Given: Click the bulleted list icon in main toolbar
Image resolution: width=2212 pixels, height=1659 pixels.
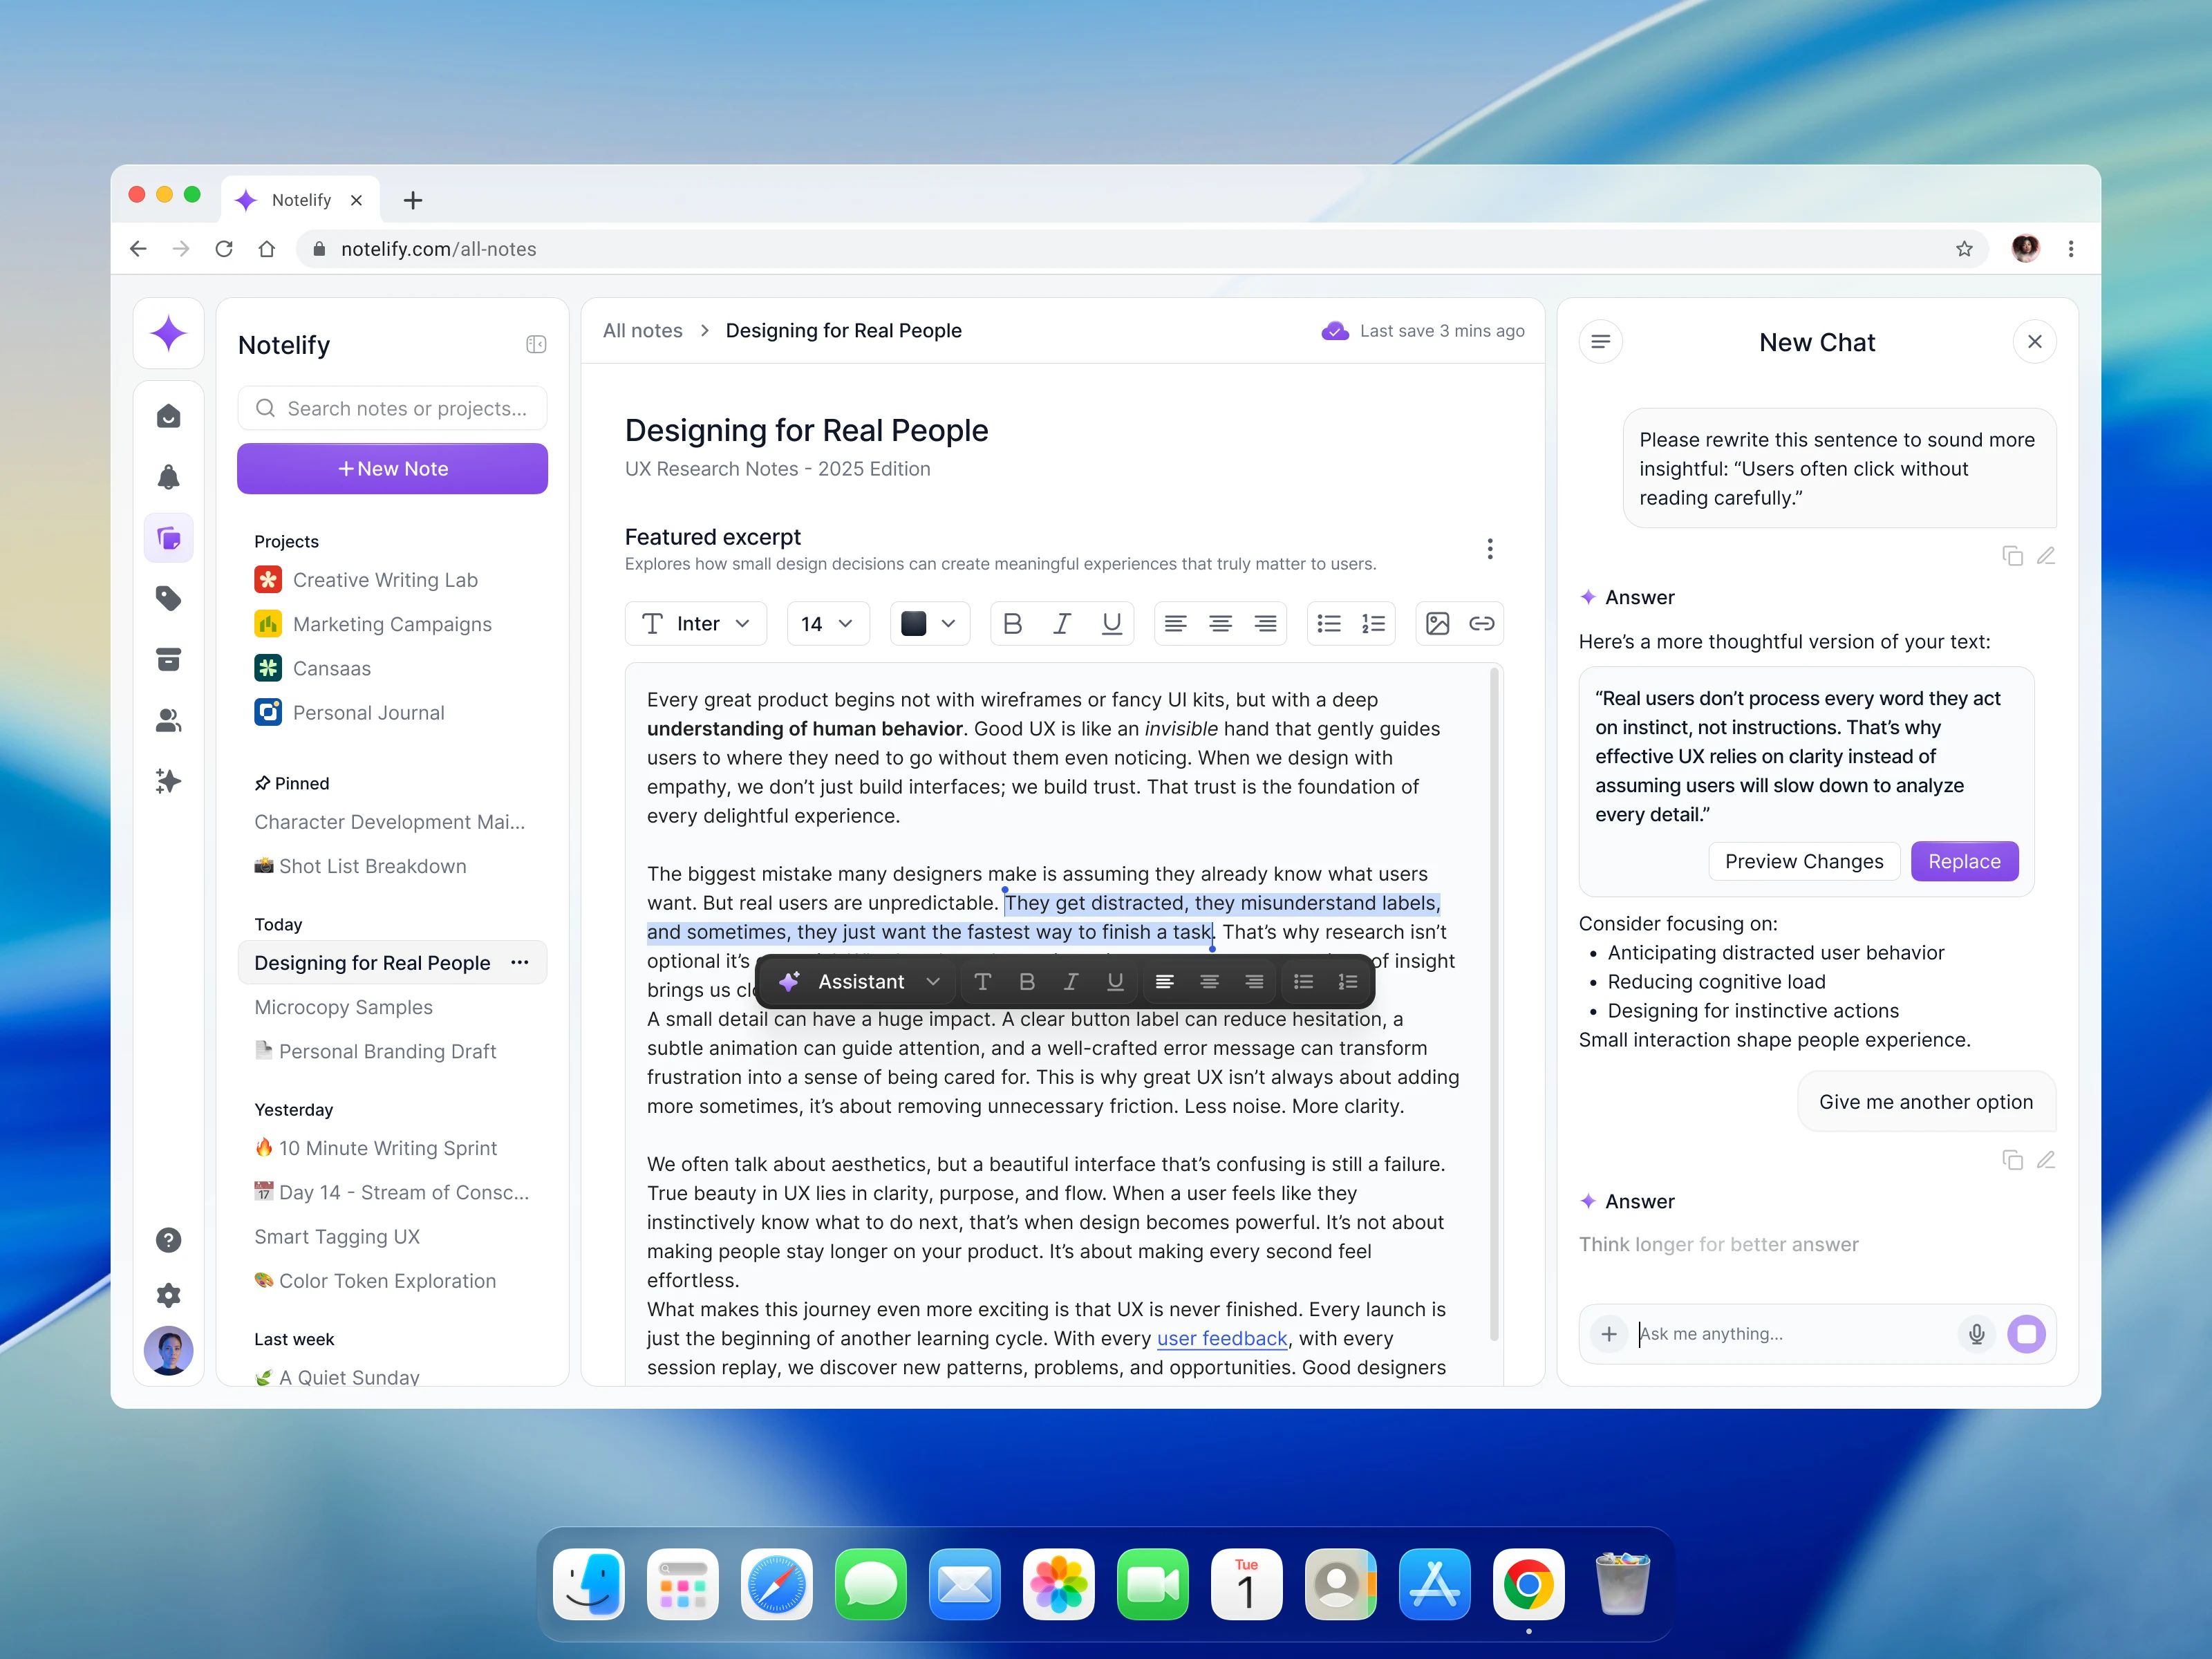Looking at the screenshot, I should click(1329, 624).
